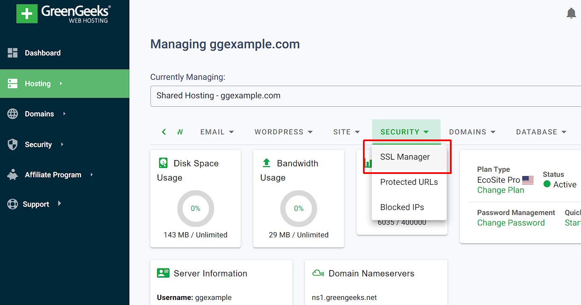The image size is (581, 305).
Task: Open the EMAIL tab dropdown
Action: tap(217, 132)
